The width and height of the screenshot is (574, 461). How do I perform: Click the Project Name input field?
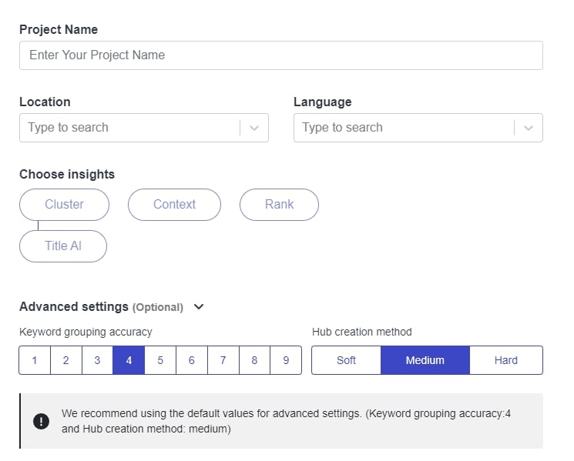click(280, 55)
